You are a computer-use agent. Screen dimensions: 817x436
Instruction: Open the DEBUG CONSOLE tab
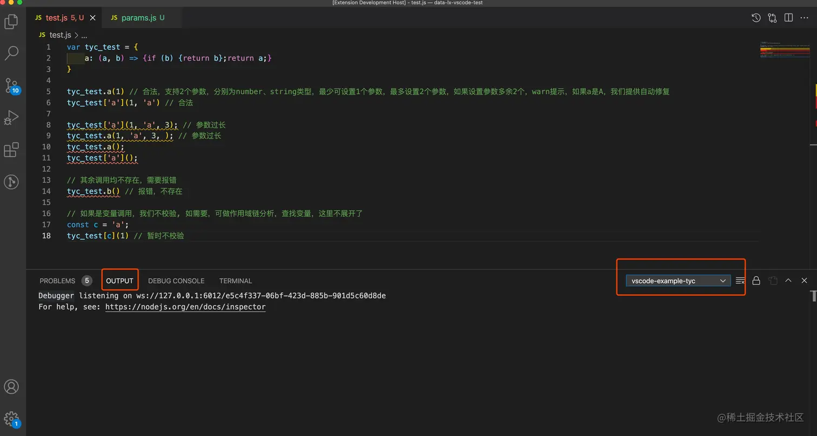tap(176, 281)
